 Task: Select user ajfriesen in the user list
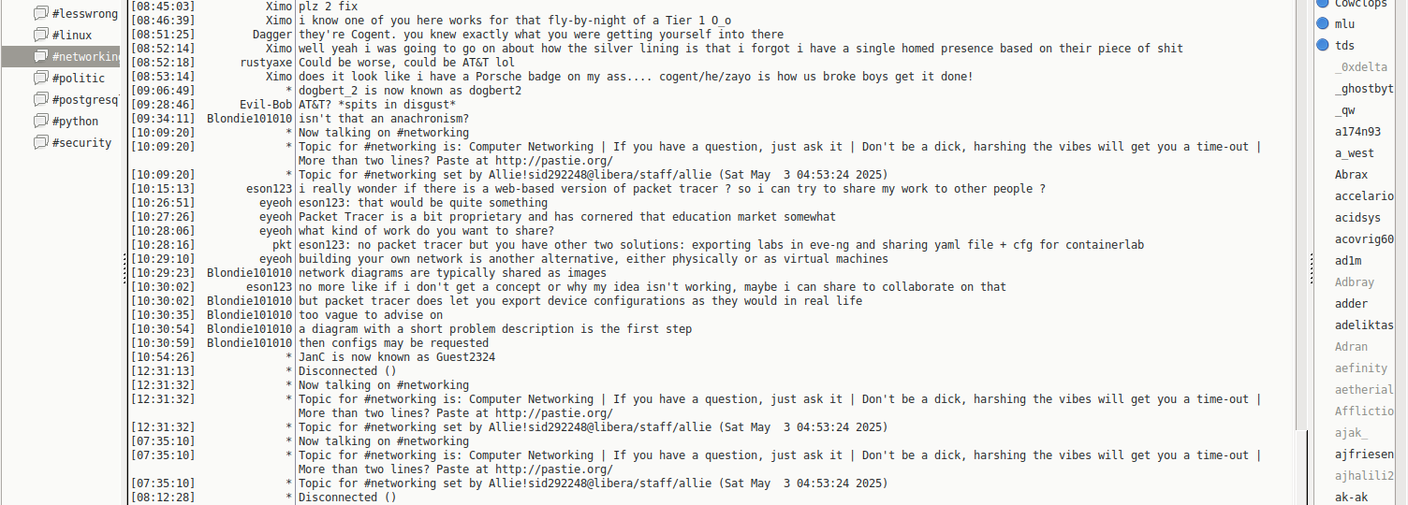tap(1364, 454)
